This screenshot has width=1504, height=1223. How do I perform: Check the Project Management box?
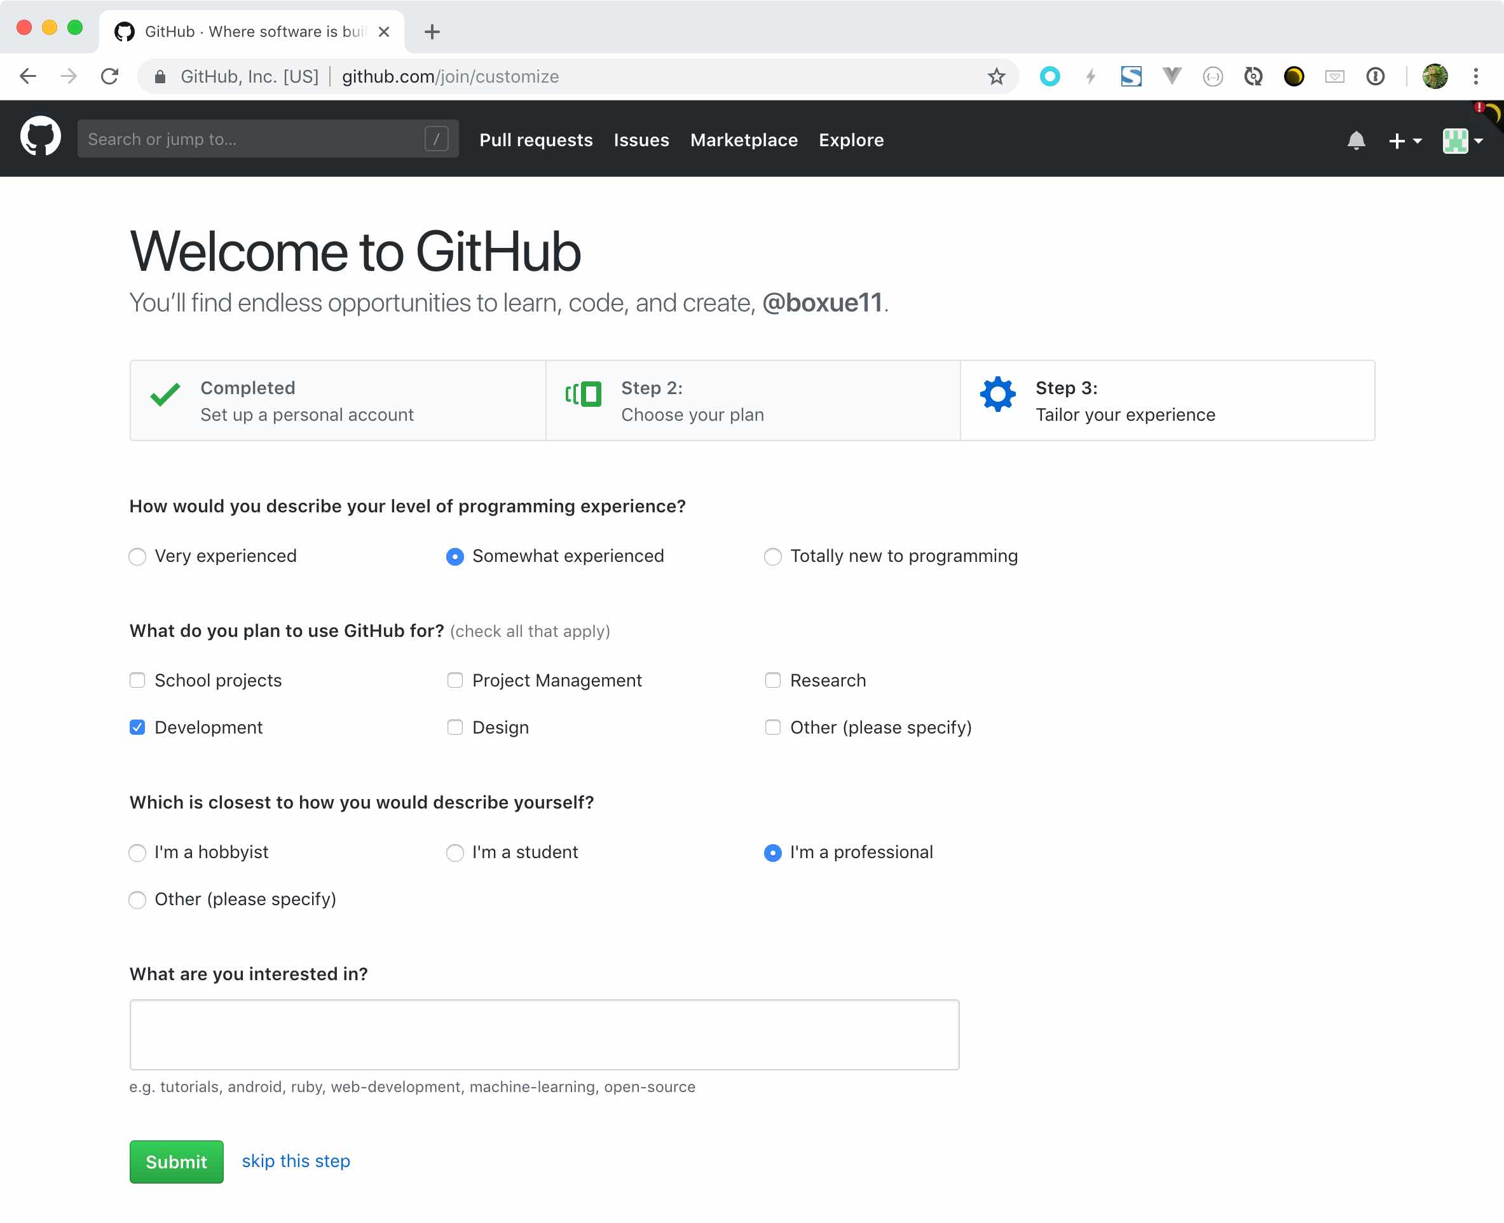(455, 680)
